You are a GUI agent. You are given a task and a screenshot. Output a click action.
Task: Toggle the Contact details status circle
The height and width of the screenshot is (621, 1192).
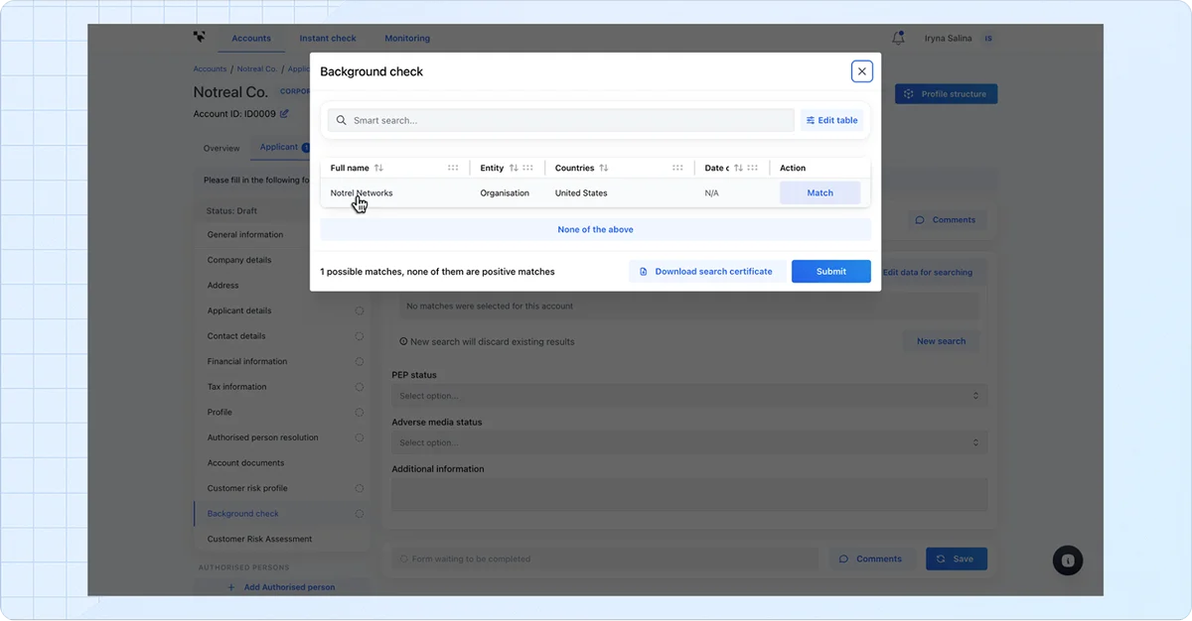coord(360,336)
